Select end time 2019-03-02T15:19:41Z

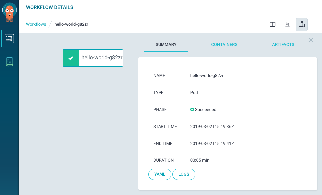(212, 144)
